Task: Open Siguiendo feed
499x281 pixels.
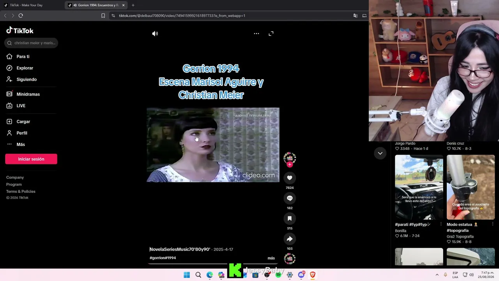Action: point(27,79)
